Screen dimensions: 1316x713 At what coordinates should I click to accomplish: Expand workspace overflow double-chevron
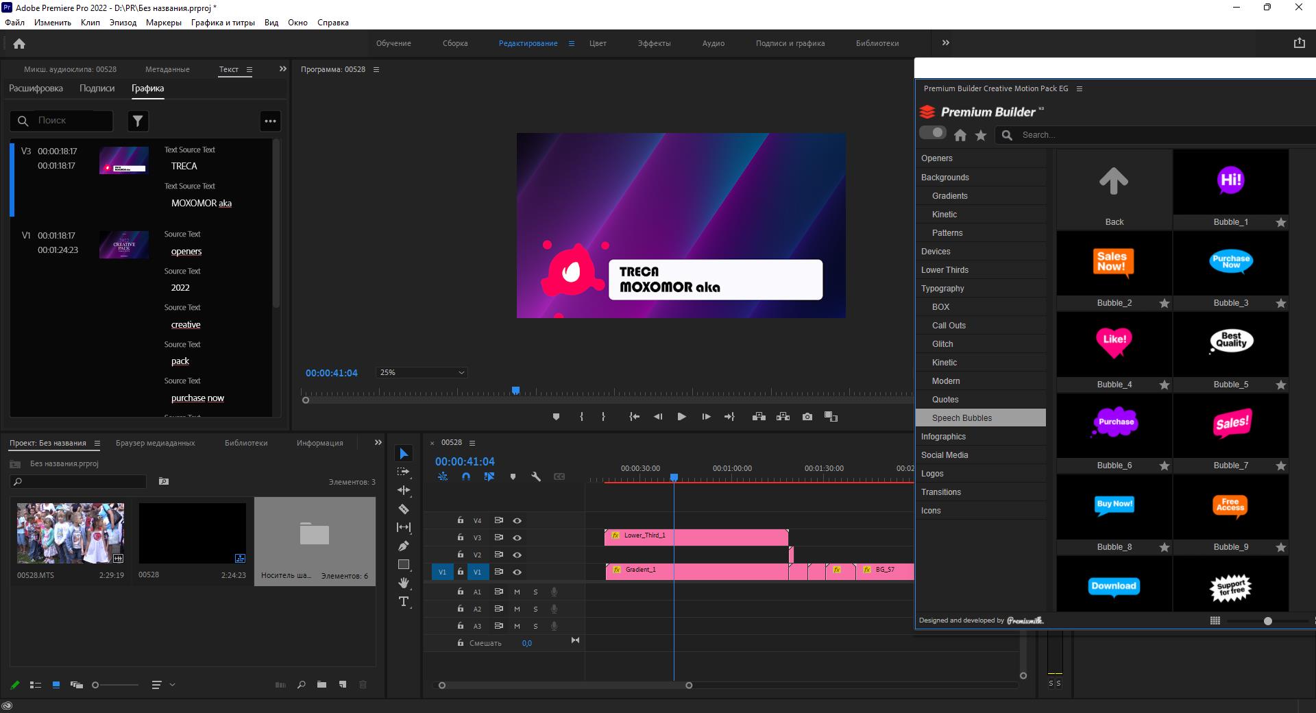click(946, 43)
